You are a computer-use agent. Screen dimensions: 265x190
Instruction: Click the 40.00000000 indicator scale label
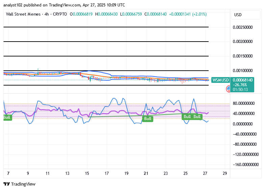coord(243,114)
